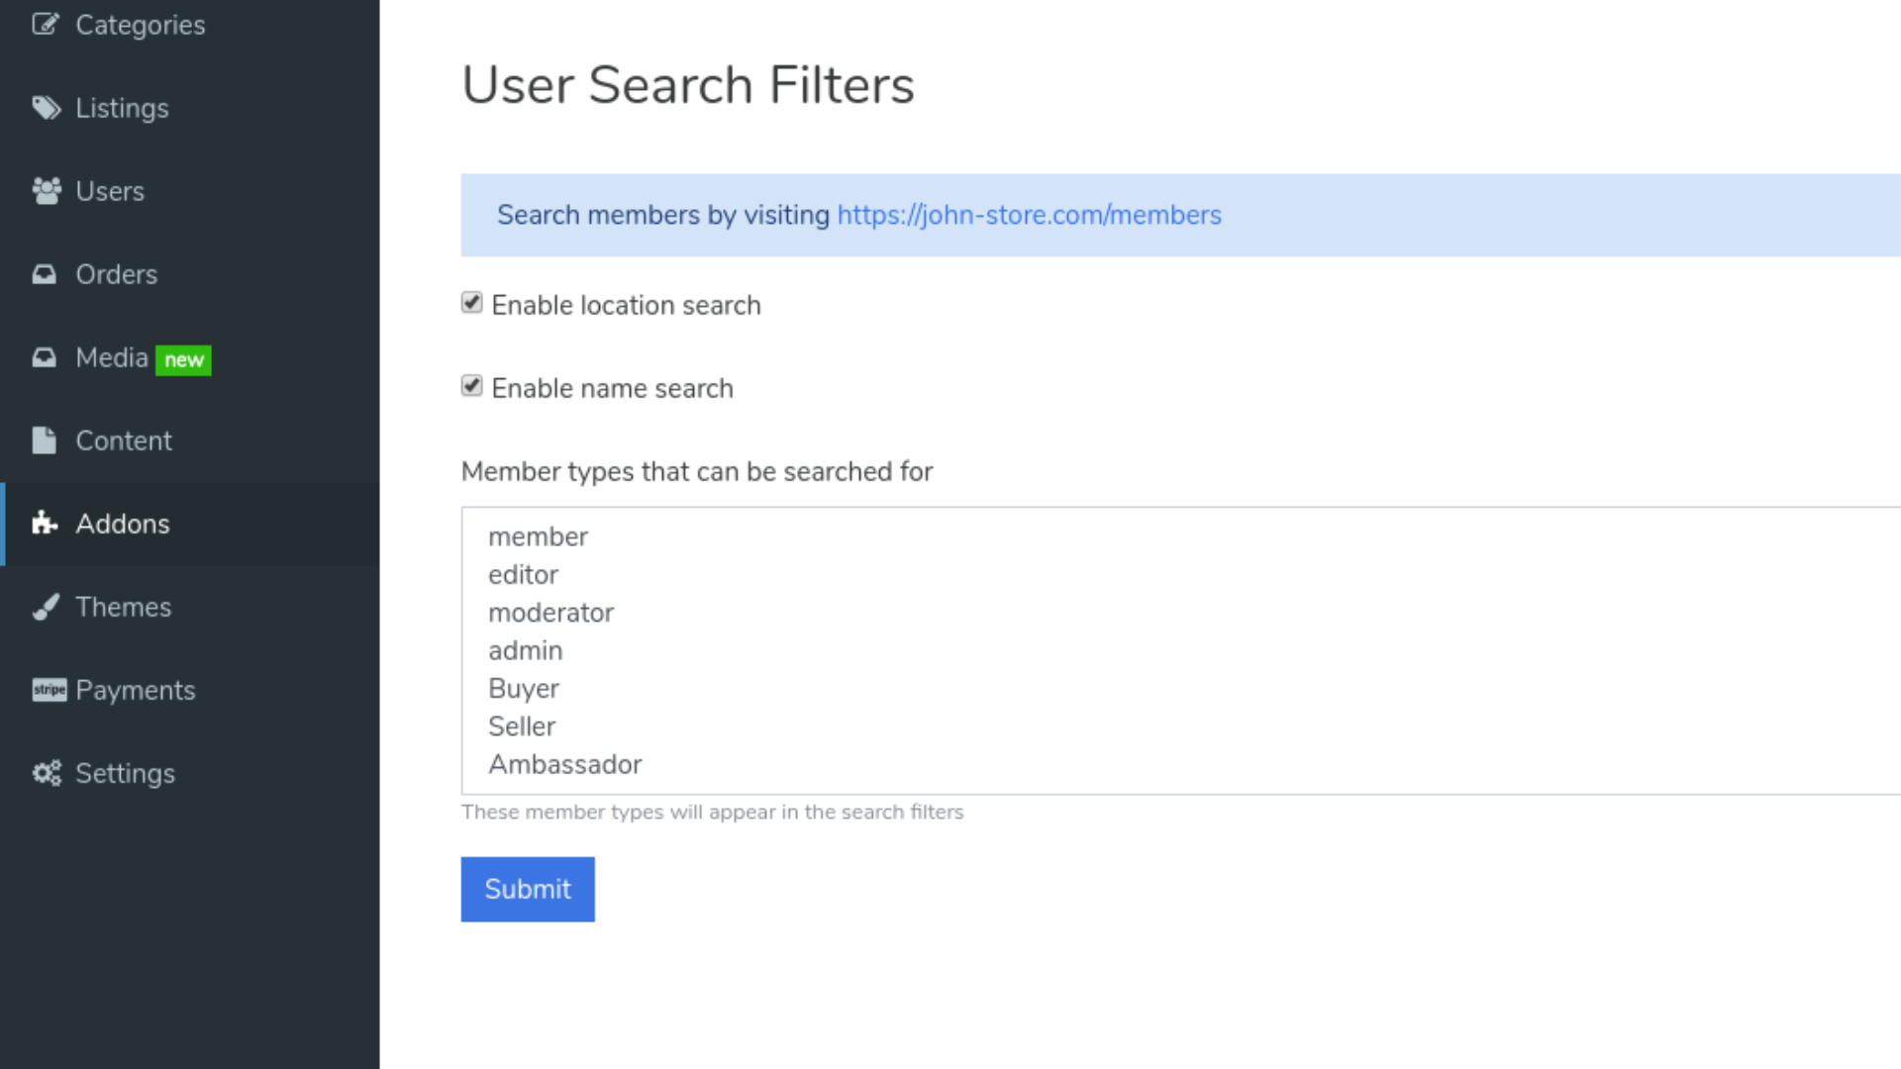Disable the location search checkbox

[472, 303]
